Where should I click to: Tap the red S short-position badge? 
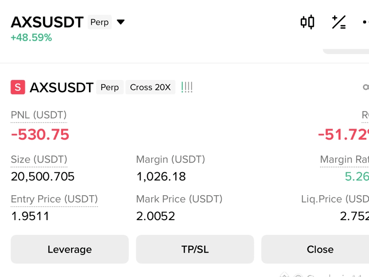pos(18,87)
